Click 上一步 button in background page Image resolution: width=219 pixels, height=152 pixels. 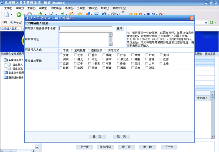pyautogui.click(x=84, y=147)
